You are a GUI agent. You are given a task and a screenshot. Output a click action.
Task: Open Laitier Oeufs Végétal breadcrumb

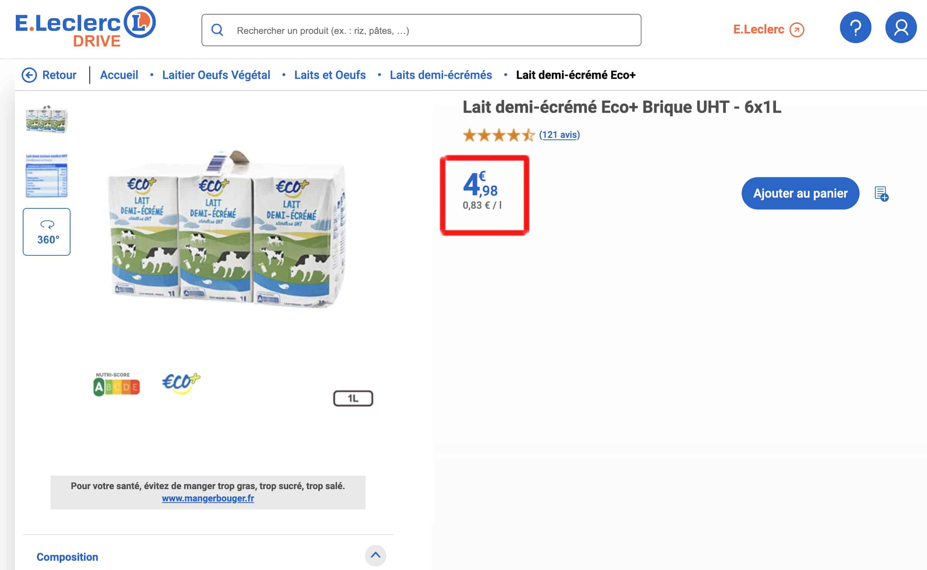click(x=216, y=75)
